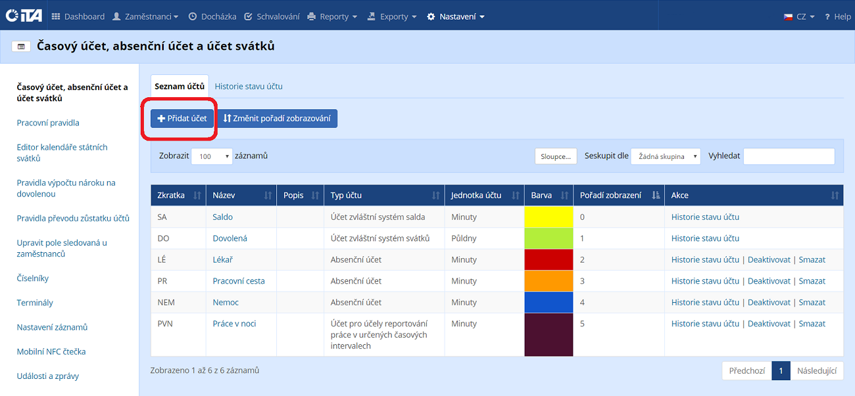Click the page title list icon

click(x=21, y=47)
